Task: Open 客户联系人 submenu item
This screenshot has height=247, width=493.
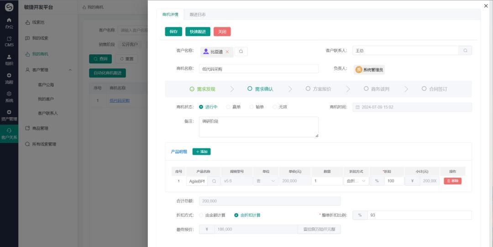Action: [x=48, y=113]
